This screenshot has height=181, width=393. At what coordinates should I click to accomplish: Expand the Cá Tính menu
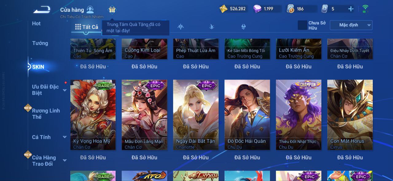click(x=65, y=137)
